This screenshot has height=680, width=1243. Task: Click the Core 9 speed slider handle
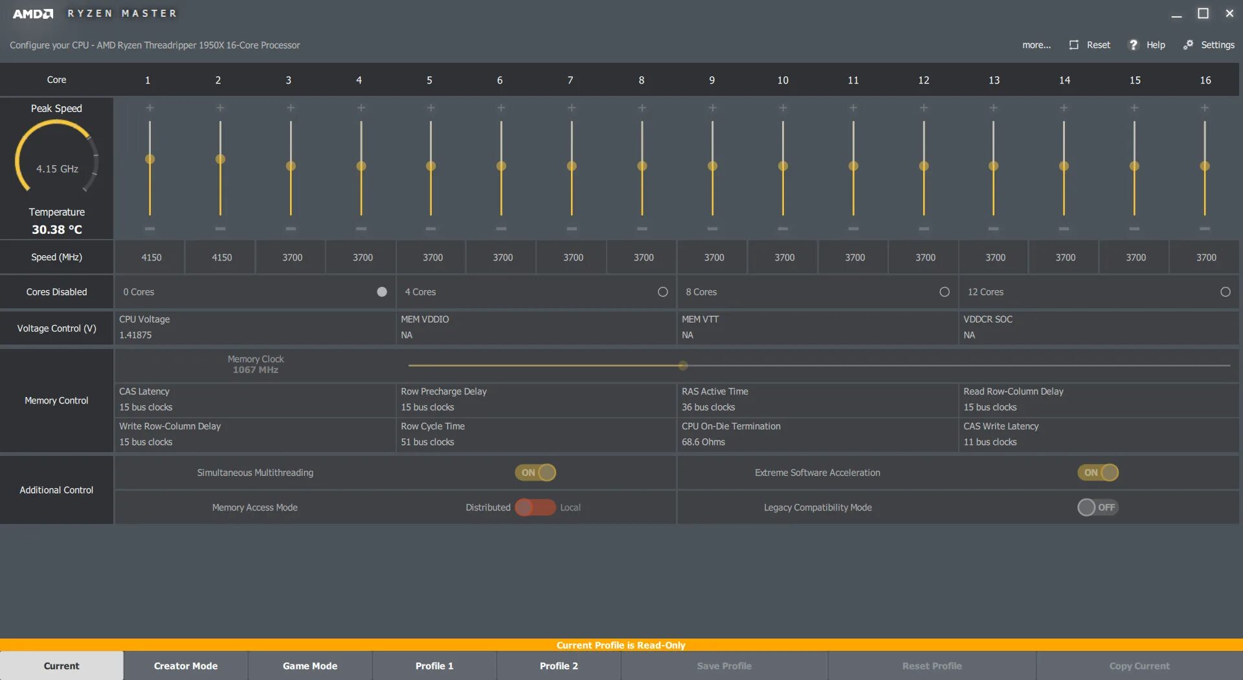pos(712,166)
